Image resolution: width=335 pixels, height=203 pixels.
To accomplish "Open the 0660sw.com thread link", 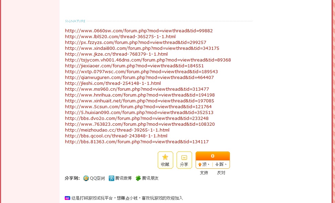I will click(x=139, y=31).
